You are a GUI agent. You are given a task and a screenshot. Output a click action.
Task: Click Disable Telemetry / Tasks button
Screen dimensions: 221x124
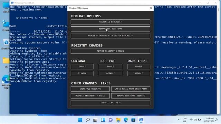[x=90, y=96]
